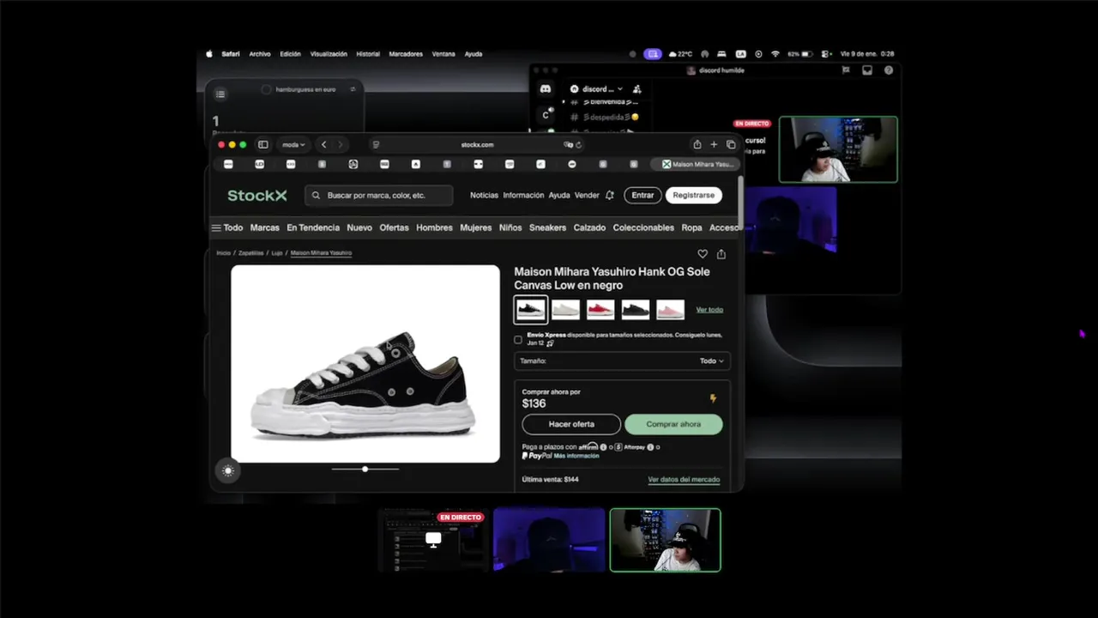The width and height of the screenshot is (1098, 618).
Task: Click the info icon next to Affirm
Action: pyautogui.click(x=603, y=446)
